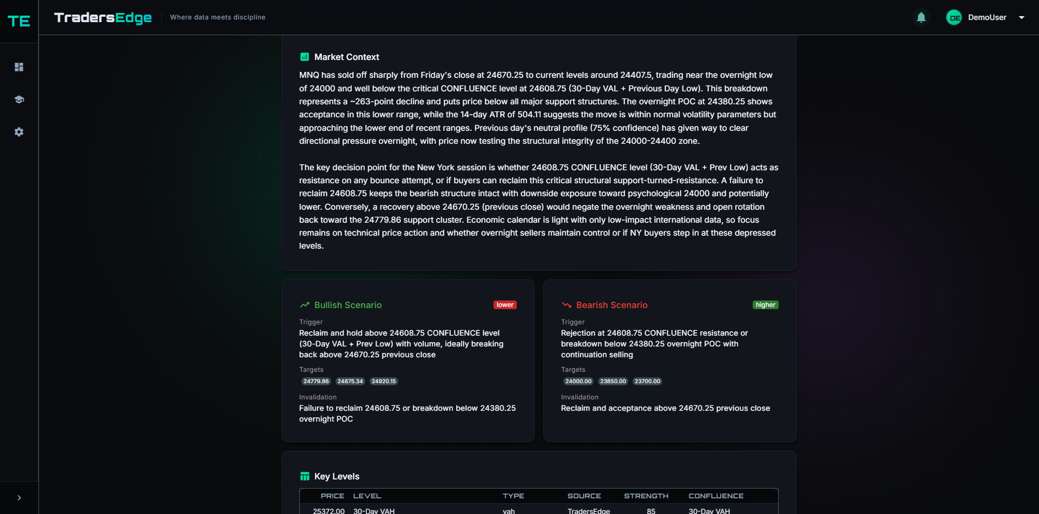Open the settings gear in the sidebar
This screenshot has height=514, width=1039.
(19, 132)
